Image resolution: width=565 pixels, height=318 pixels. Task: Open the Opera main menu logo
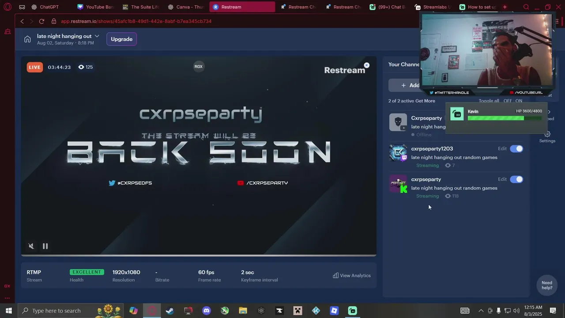pos(8,7)
